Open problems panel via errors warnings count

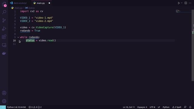point(35,107)
